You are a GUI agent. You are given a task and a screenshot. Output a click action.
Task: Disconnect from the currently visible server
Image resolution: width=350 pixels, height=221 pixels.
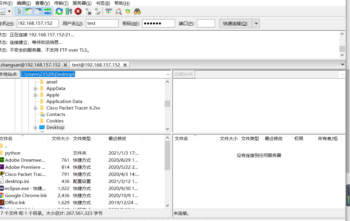click(x=87, y=12)
